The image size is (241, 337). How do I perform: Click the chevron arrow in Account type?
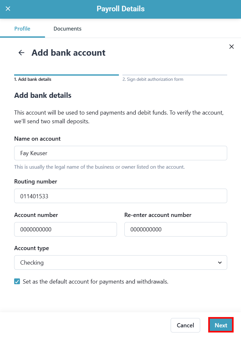220,263
